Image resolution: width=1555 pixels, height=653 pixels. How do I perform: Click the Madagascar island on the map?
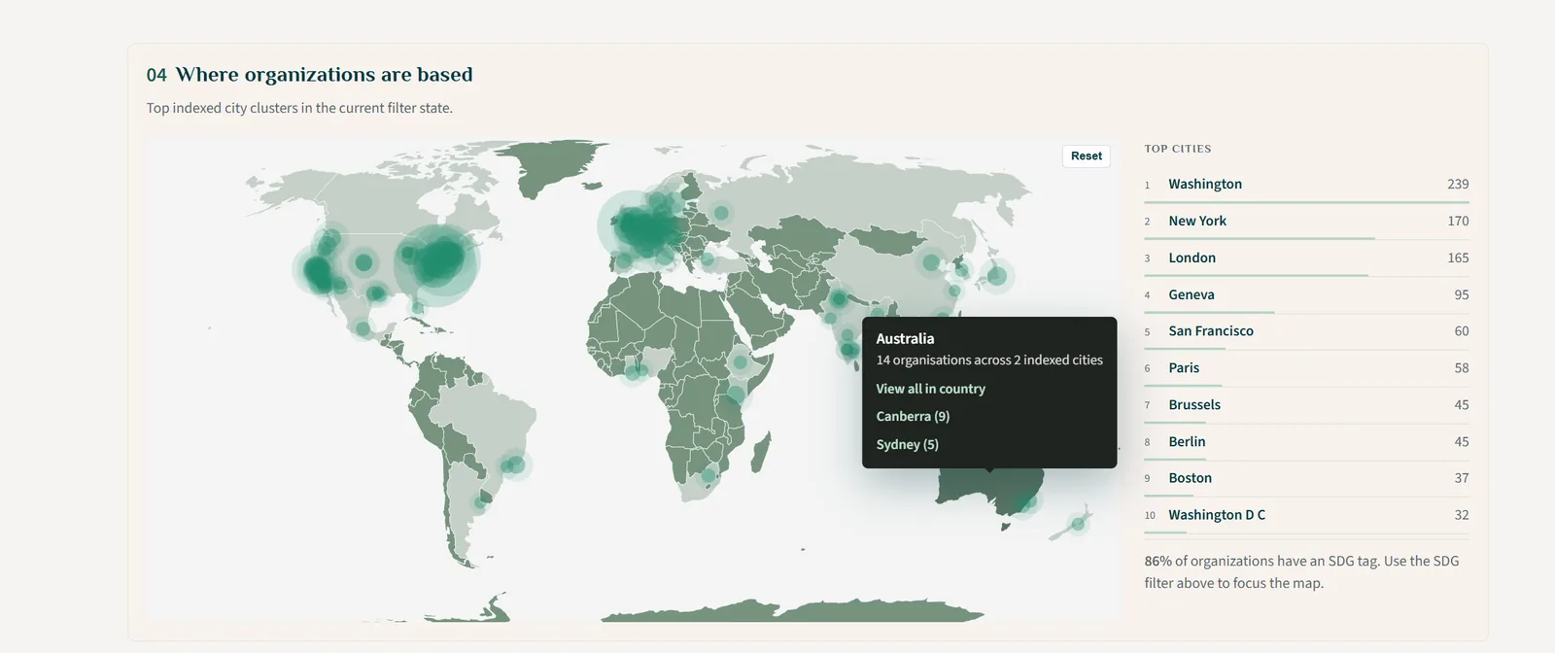(761, 452)
